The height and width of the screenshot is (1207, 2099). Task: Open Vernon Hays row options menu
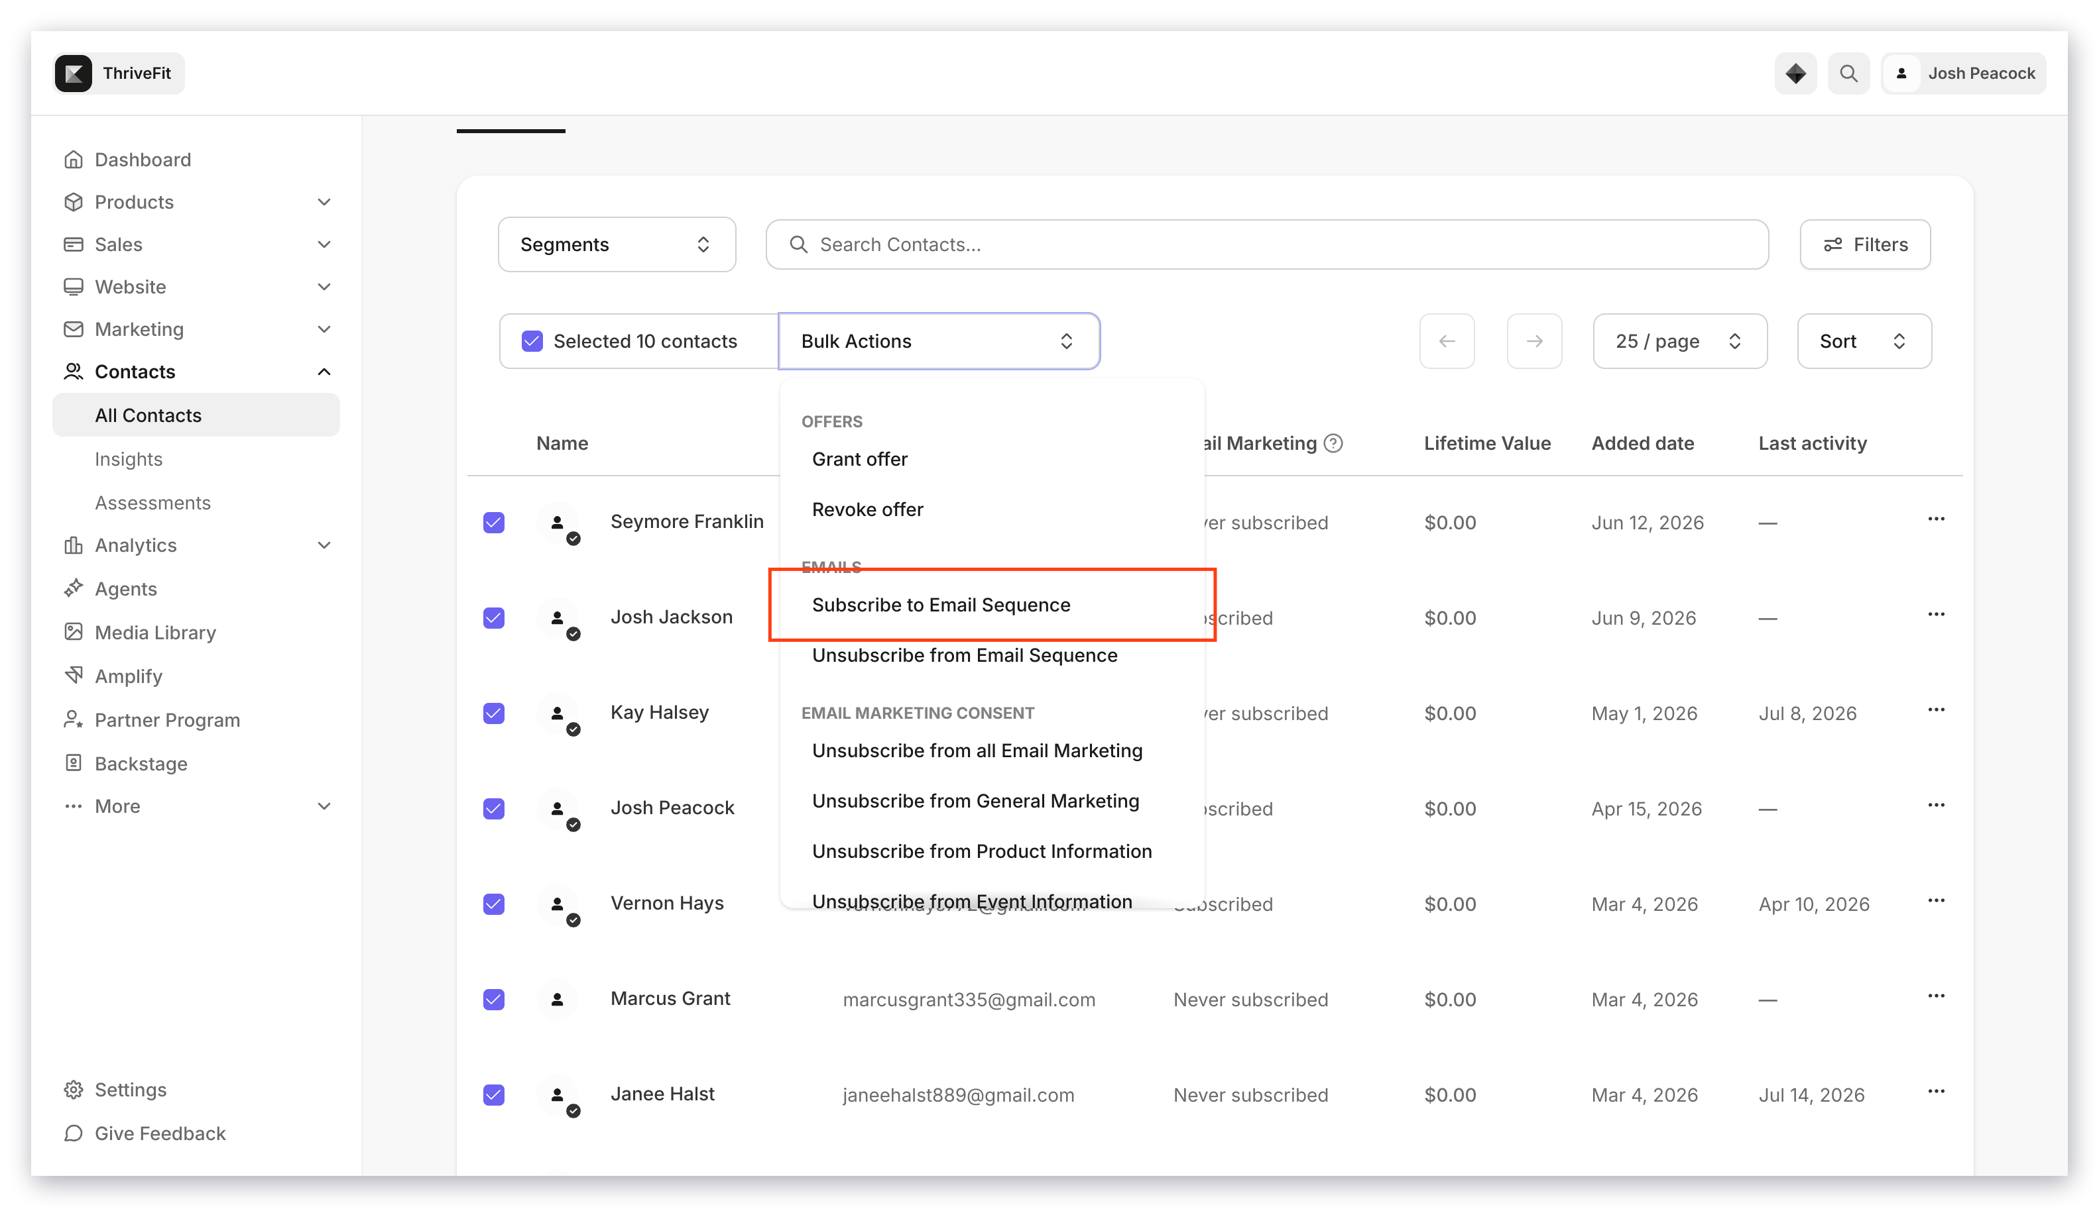[x=1935, y=900]
